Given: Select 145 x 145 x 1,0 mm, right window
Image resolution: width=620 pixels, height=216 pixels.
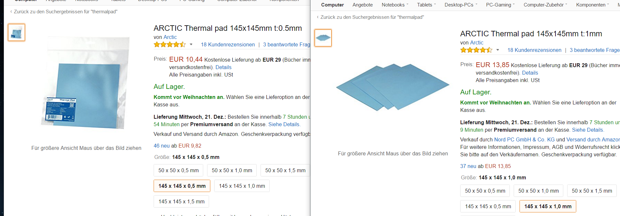Looking at the screenshot, I should tap(548, 206).
